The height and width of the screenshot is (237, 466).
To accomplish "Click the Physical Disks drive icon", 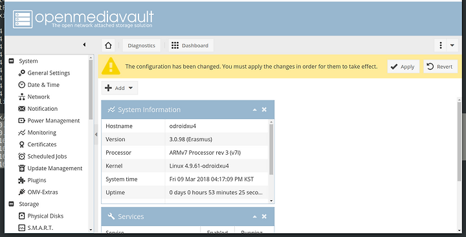I will coord(22,216).
